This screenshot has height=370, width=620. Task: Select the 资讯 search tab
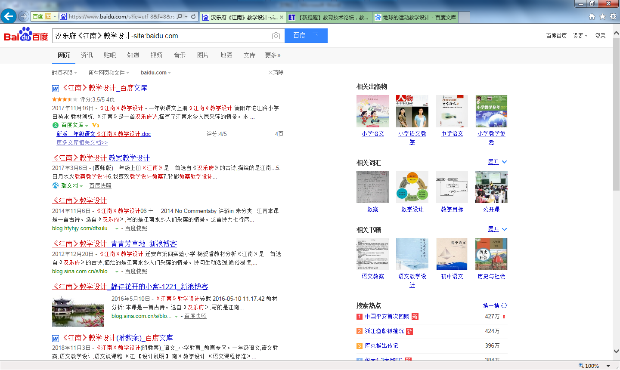(x=87, y=55)
